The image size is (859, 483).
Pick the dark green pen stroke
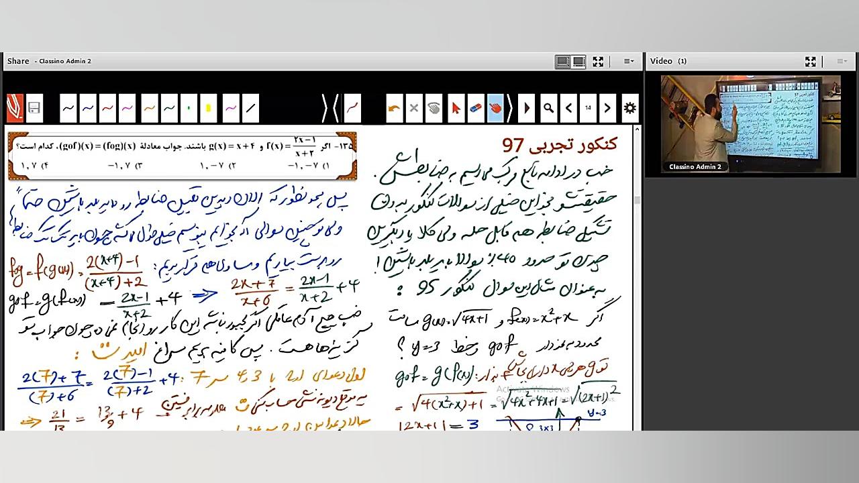(x=169, y=108)
